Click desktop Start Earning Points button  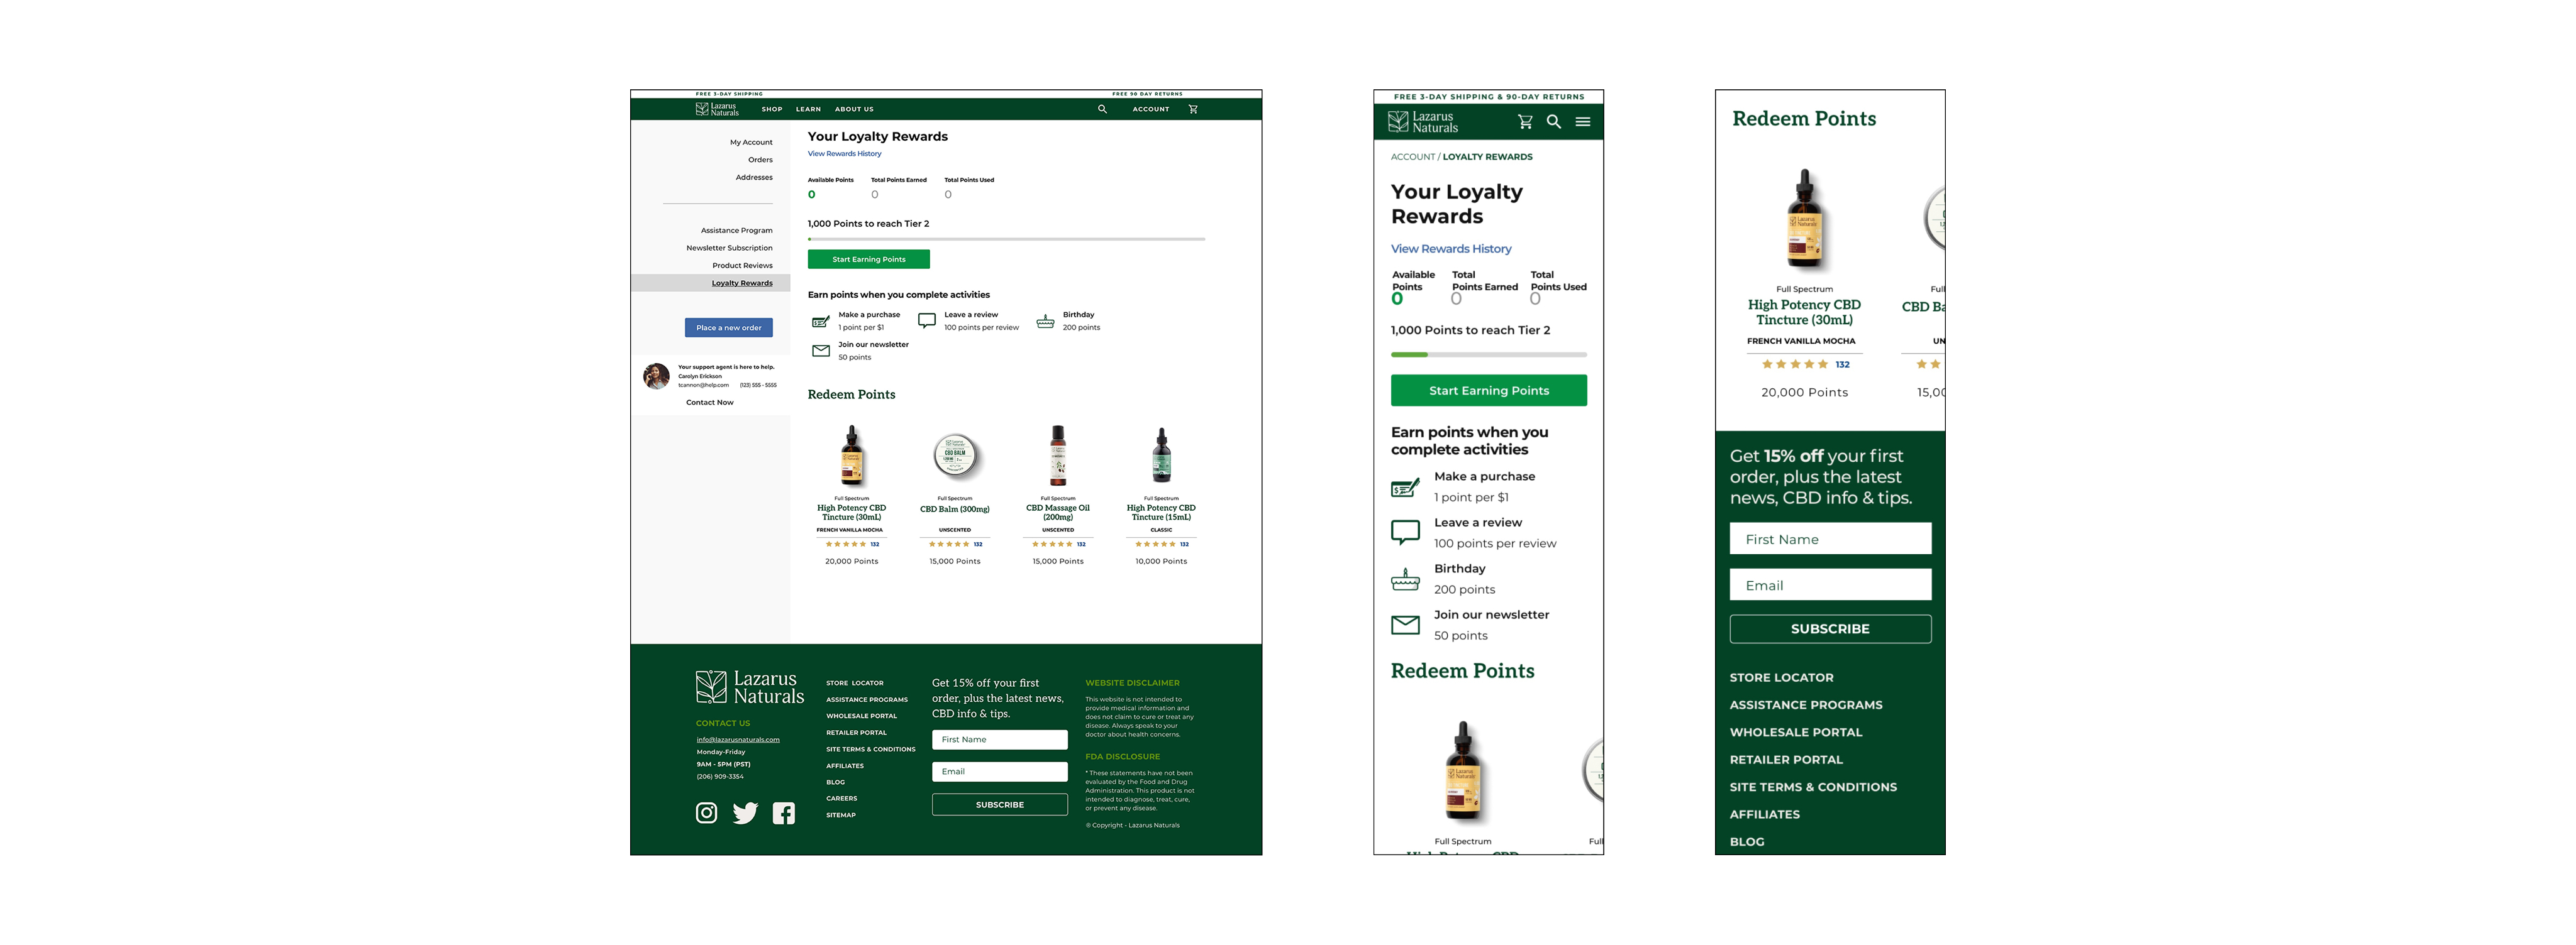click(869, 259)
